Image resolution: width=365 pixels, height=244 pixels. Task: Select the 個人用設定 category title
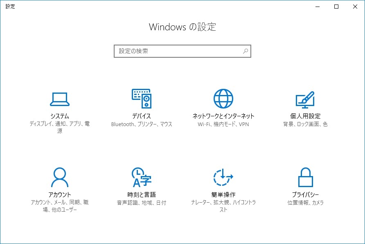coord(305,116)
